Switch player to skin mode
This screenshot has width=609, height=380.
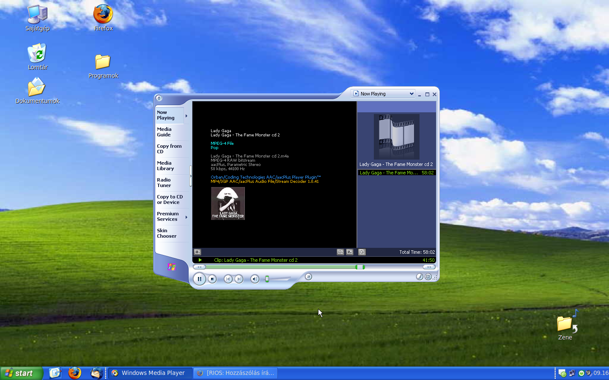[x=428, y=277]
